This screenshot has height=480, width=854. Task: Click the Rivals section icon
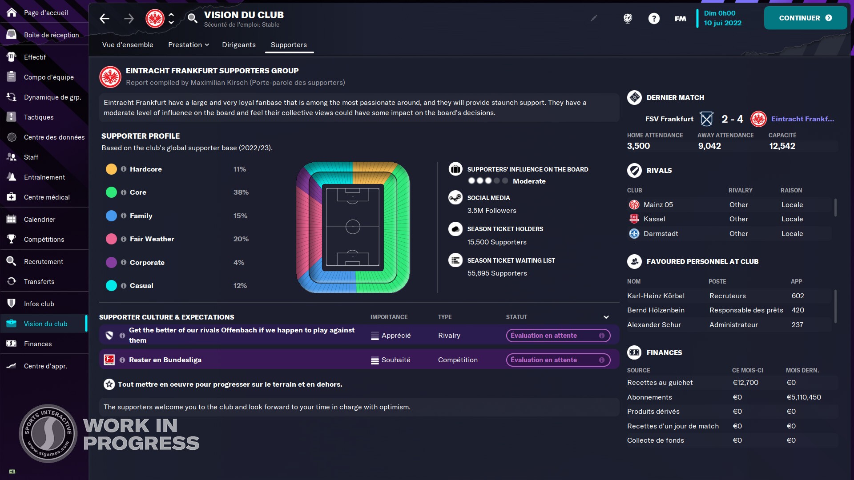click(x=634, y=170)
